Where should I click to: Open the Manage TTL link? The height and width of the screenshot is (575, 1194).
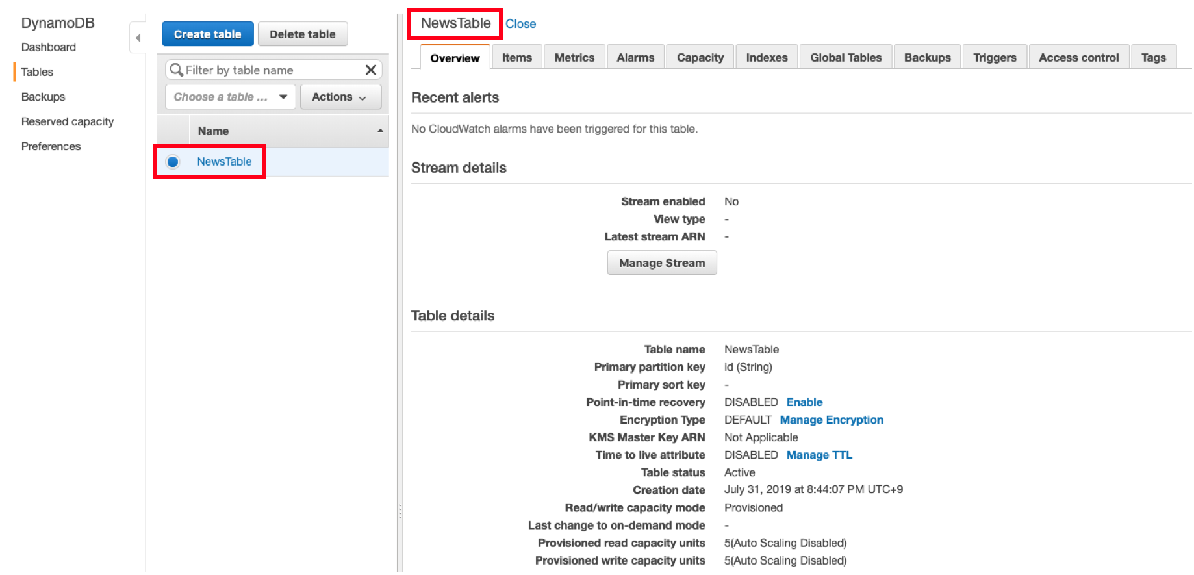click(x=819, y=455)
